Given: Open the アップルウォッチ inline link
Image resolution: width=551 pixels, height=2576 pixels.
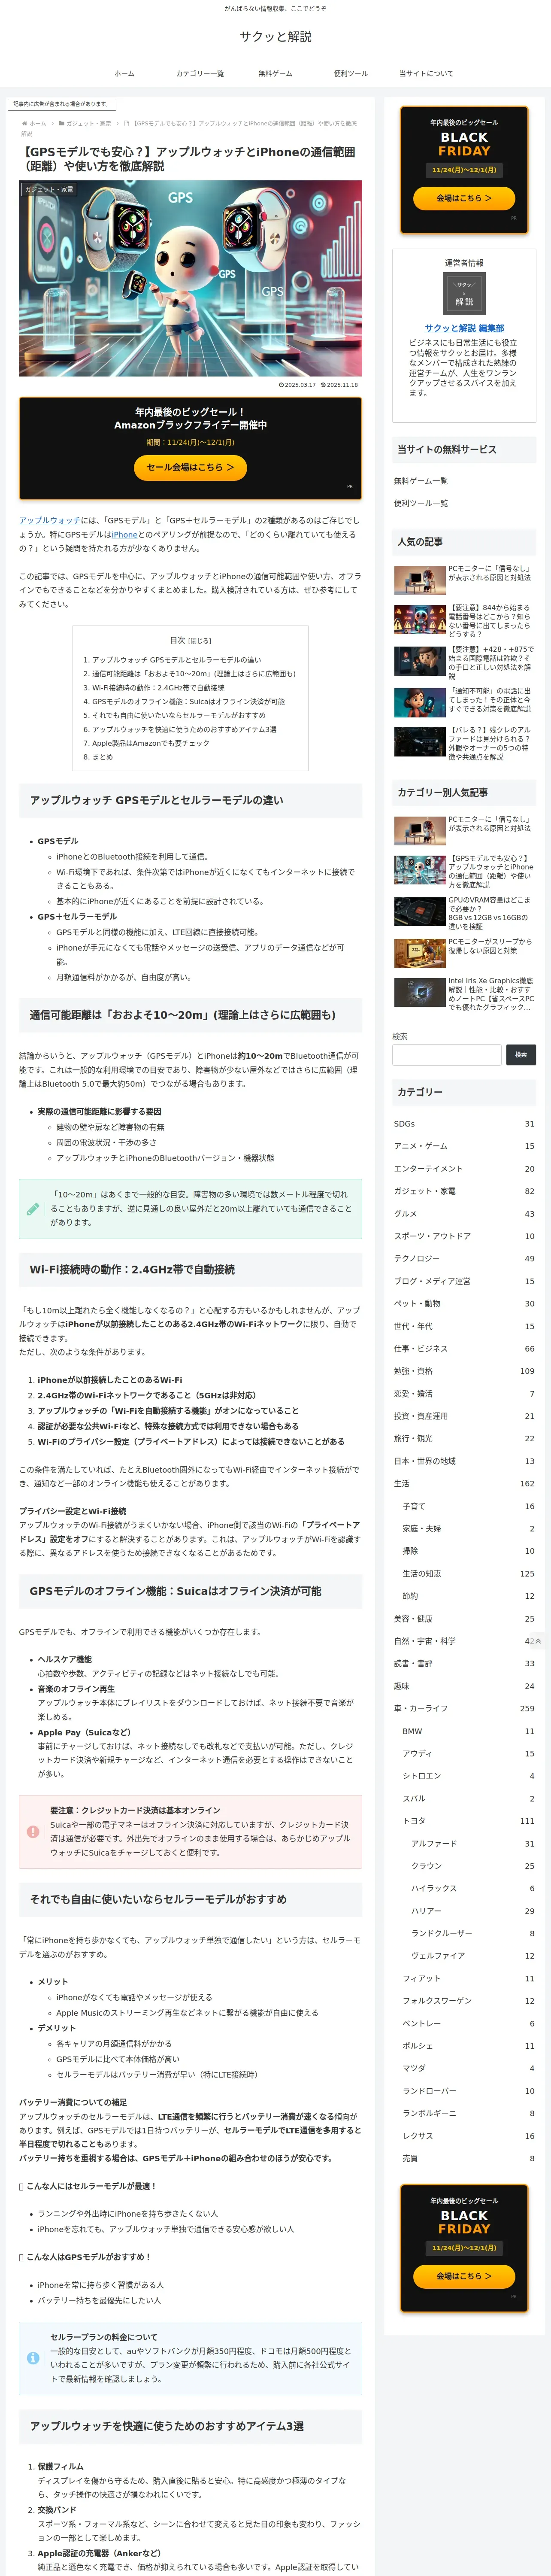Looking at the screenshot, I should (50, 520).
